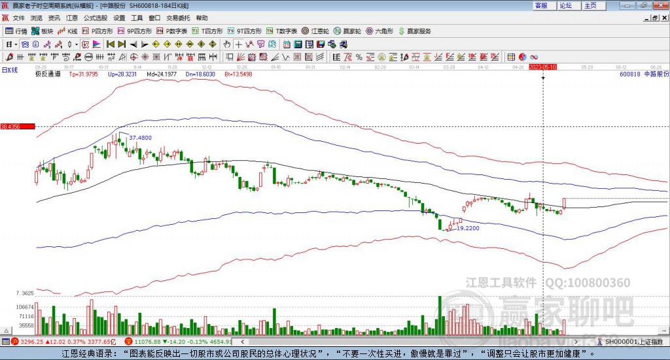Select the percent % drawing tool
This screenshot has width=670, height=360.
point(359,57)
